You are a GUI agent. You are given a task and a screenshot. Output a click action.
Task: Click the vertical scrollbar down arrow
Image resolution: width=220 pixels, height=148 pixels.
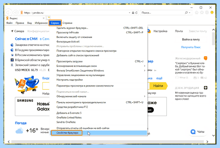click(x=213, y=136)
